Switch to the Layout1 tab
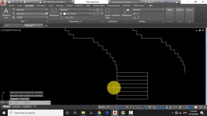The image size is (207, 116). [16, 106]
